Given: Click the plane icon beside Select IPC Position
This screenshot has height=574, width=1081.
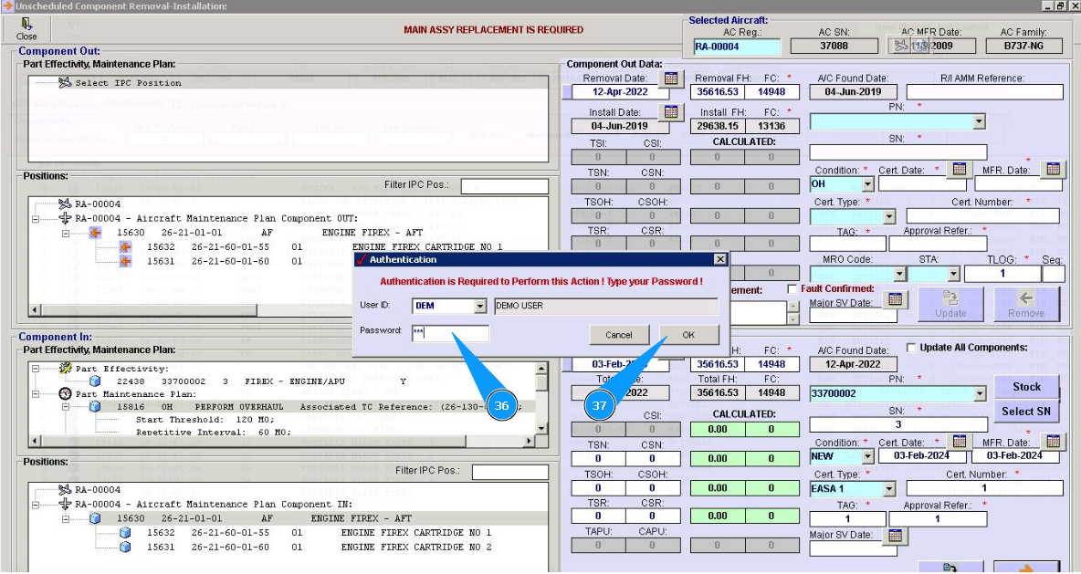Looking at the screenshot, I should click(65, 83).
